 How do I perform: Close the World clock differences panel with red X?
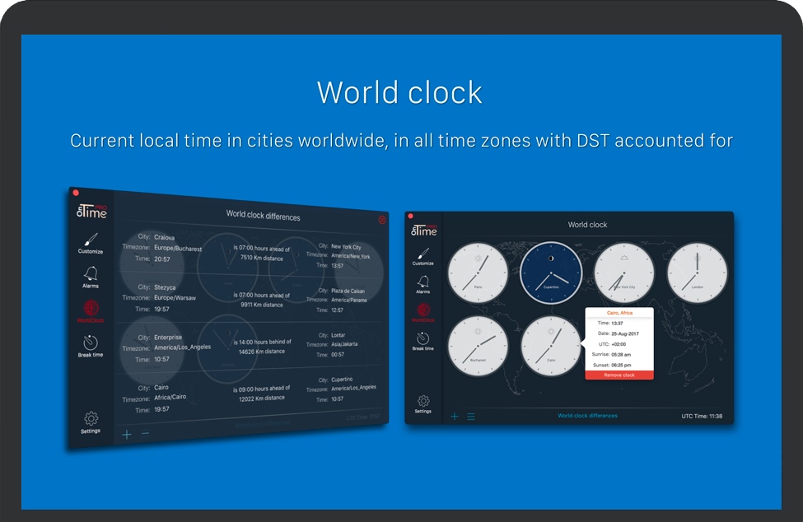click(x=382, y=220)
